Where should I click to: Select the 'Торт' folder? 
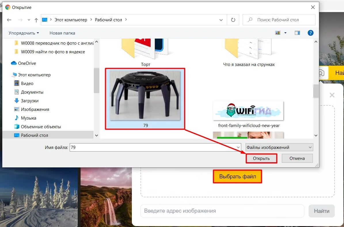(x=146, y=53)
